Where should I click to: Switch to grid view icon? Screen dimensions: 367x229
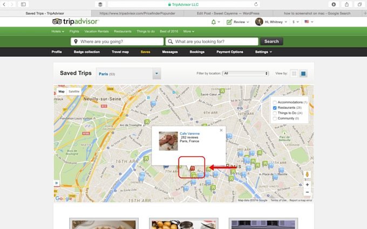pyautogui.click(x=294, y=74)
